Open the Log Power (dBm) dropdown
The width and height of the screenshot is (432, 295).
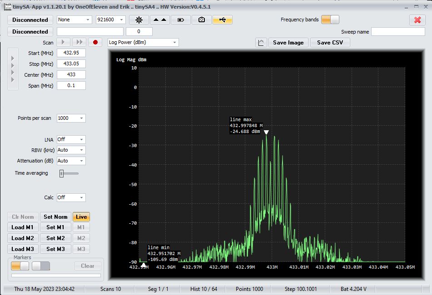tap(143, 42)
